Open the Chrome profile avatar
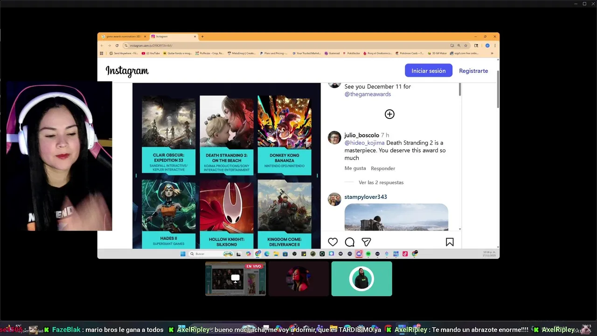The height and width of the screenshot is (336, 597). [487, 45]
